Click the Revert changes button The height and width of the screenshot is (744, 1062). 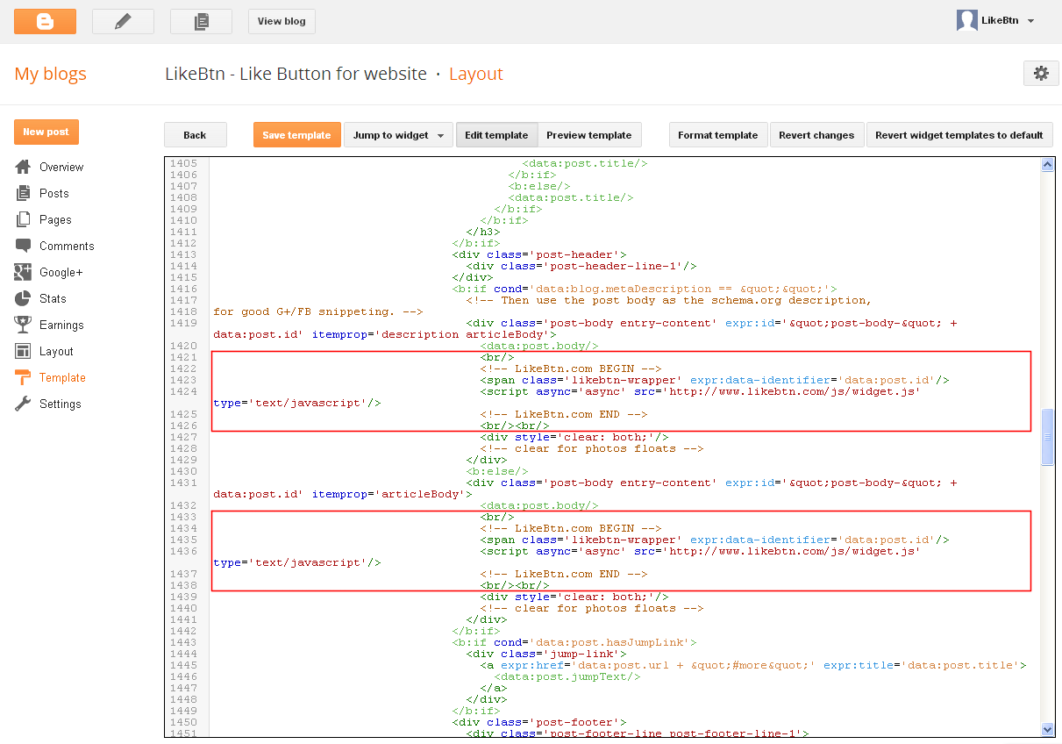816,135
